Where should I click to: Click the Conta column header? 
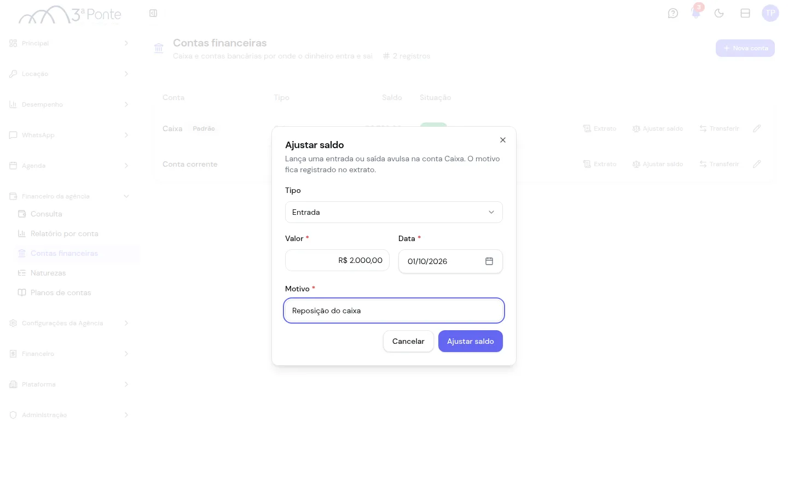[x=173, y=97]
